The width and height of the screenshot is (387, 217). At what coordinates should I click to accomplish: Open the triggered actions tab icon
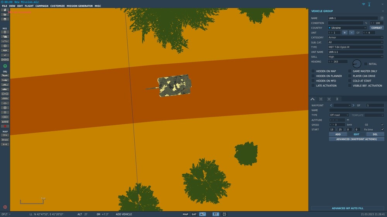coord(321,99)
